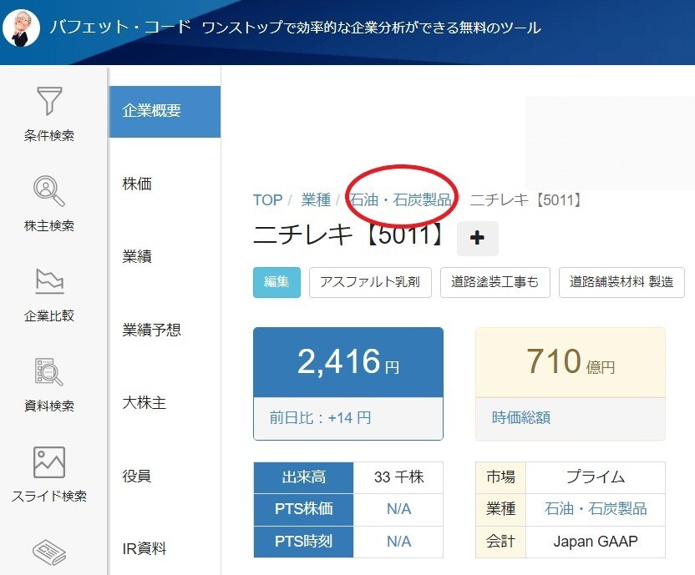Open 条件検索 (condition search) in the sidebar

[x=50, y=115]
